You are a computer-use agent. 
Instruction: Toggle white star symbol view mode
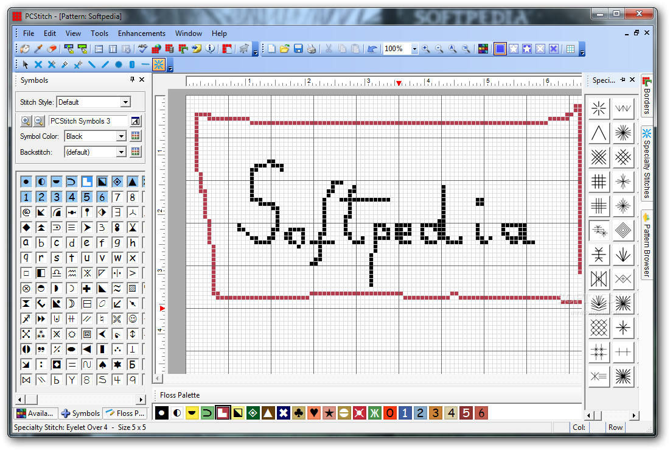(x=514, y=49)
